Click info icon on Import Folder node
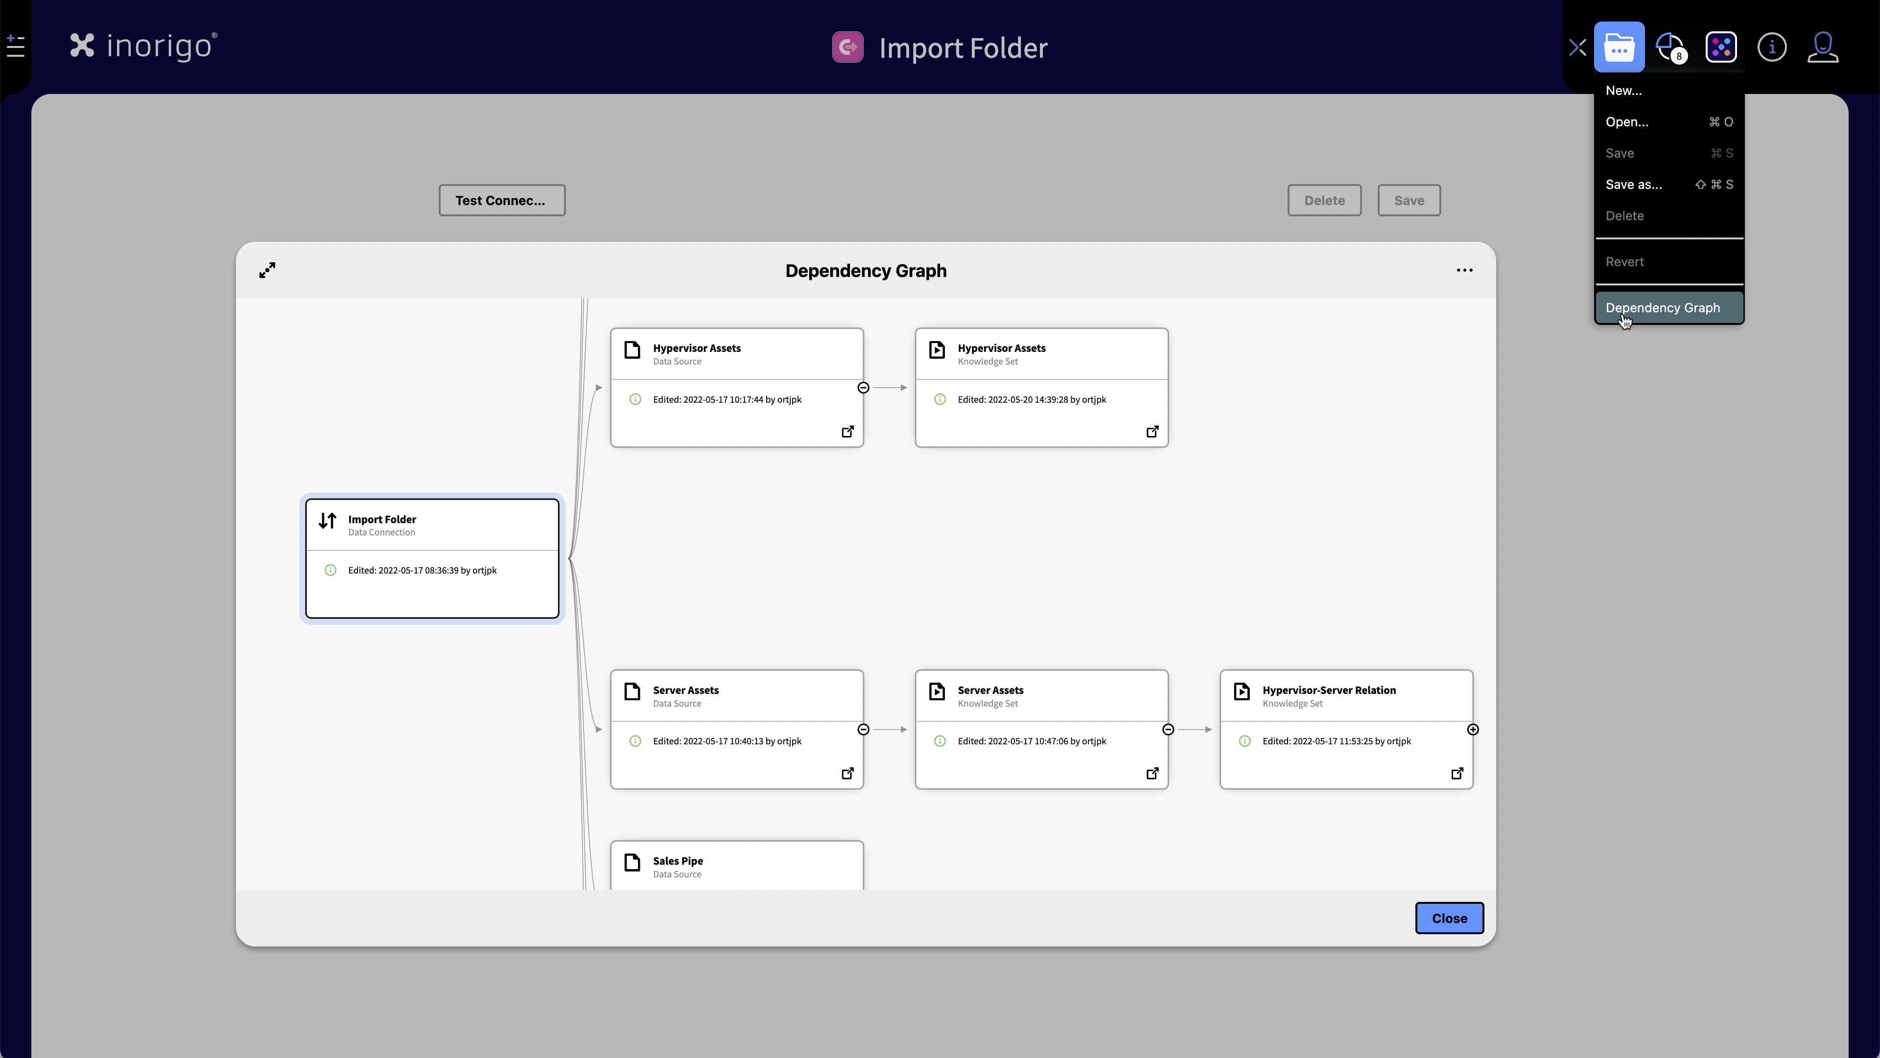This screenshot has width=1880, height=1058. coord(330,571)
